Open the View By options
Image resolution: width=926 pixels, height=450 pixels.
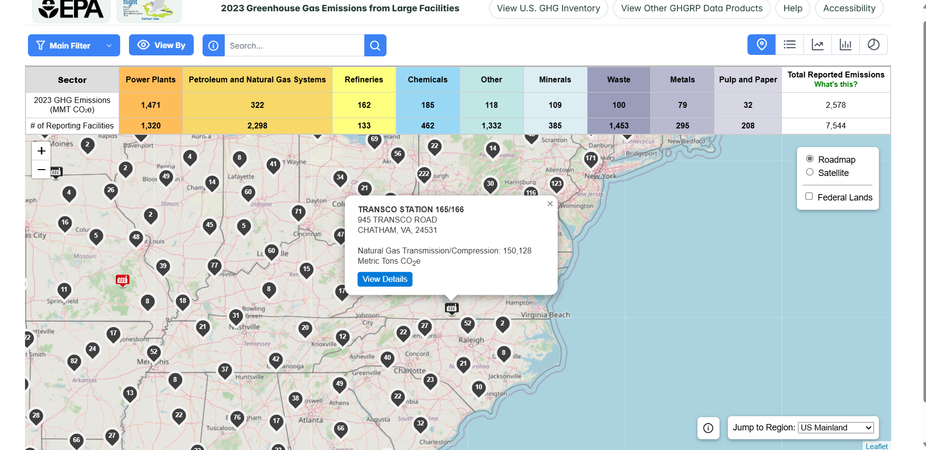click(x=161, y=45)
